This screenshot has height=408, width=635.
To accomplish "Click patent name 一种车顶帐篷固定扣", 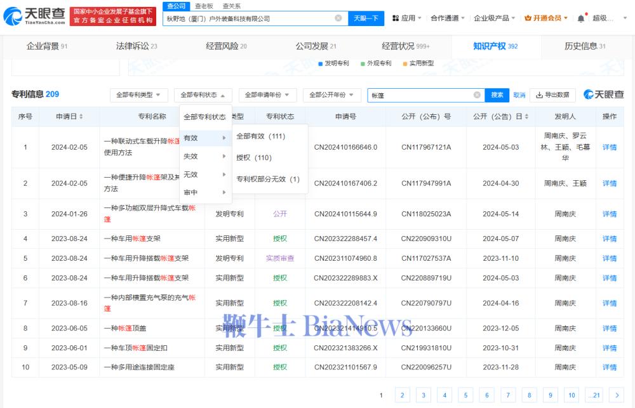I will click(x=136, y=348).
